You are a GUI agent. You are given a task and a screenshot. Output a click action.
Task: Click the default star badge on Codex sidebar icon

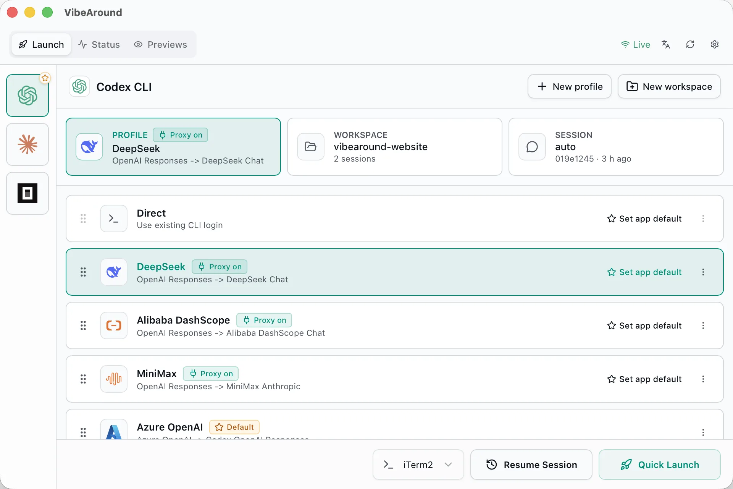pyautogui.click(x=45, y=78)
